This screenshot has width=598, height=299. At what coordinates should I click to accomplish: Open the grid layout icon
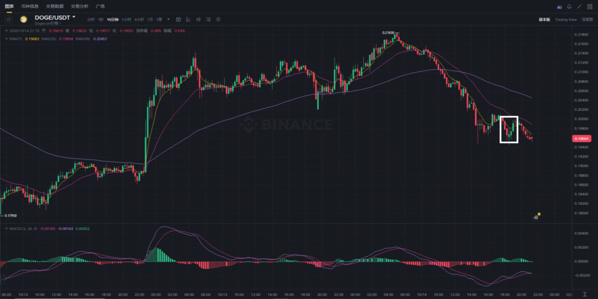(x=589, y=7)
